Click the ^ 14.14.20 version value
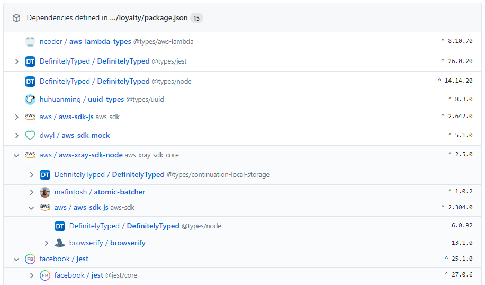Screen dimensions: 485x285 (455, 81)
